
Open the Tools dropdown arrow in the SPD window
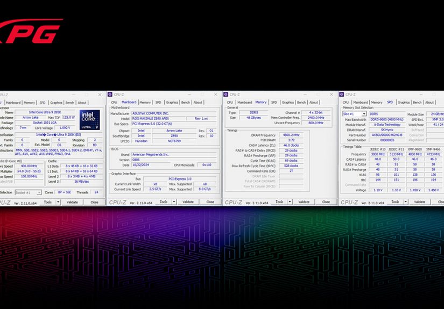(x=405, y=202)
